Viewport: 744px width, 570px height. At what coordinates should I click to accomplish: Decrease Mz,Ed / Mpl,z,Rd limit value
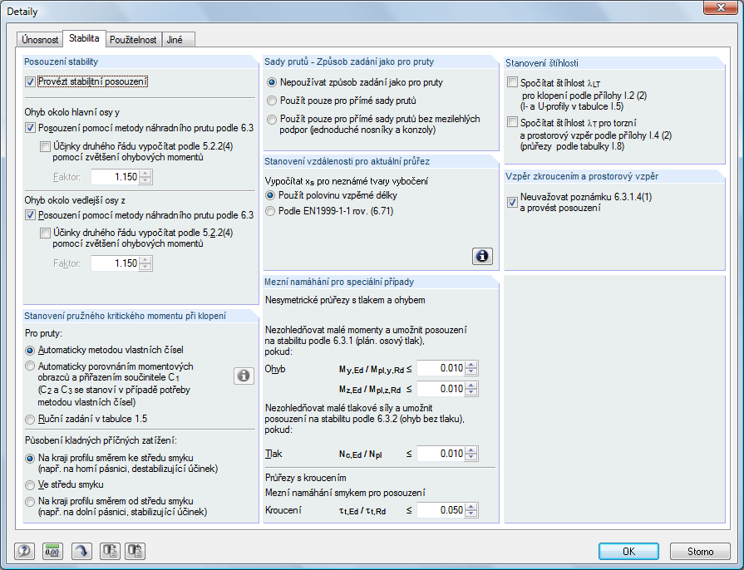coord(471,393)
